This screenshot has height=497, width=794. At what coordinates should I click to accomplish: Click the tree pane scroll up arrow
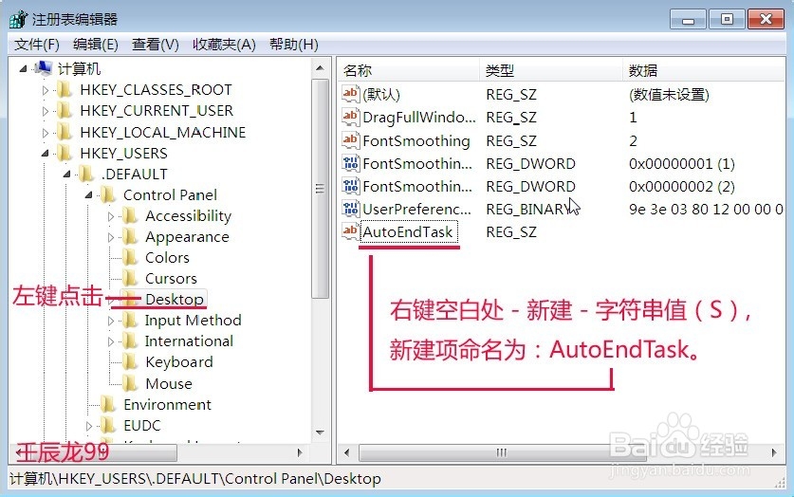click(x=320, y=67)
